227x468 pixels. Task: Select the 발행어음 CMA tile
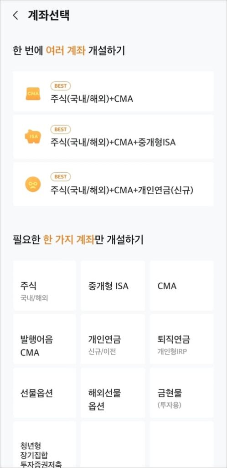[44, 339]
